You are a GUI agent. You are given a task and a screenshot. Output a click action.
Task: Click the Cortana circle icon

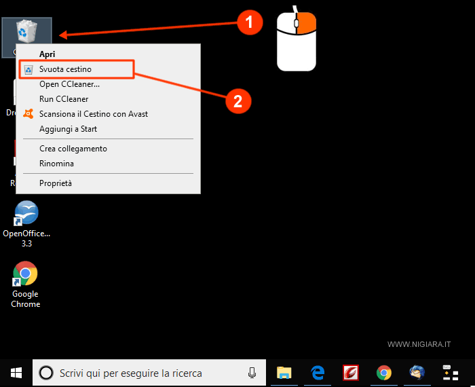point(46,373)
